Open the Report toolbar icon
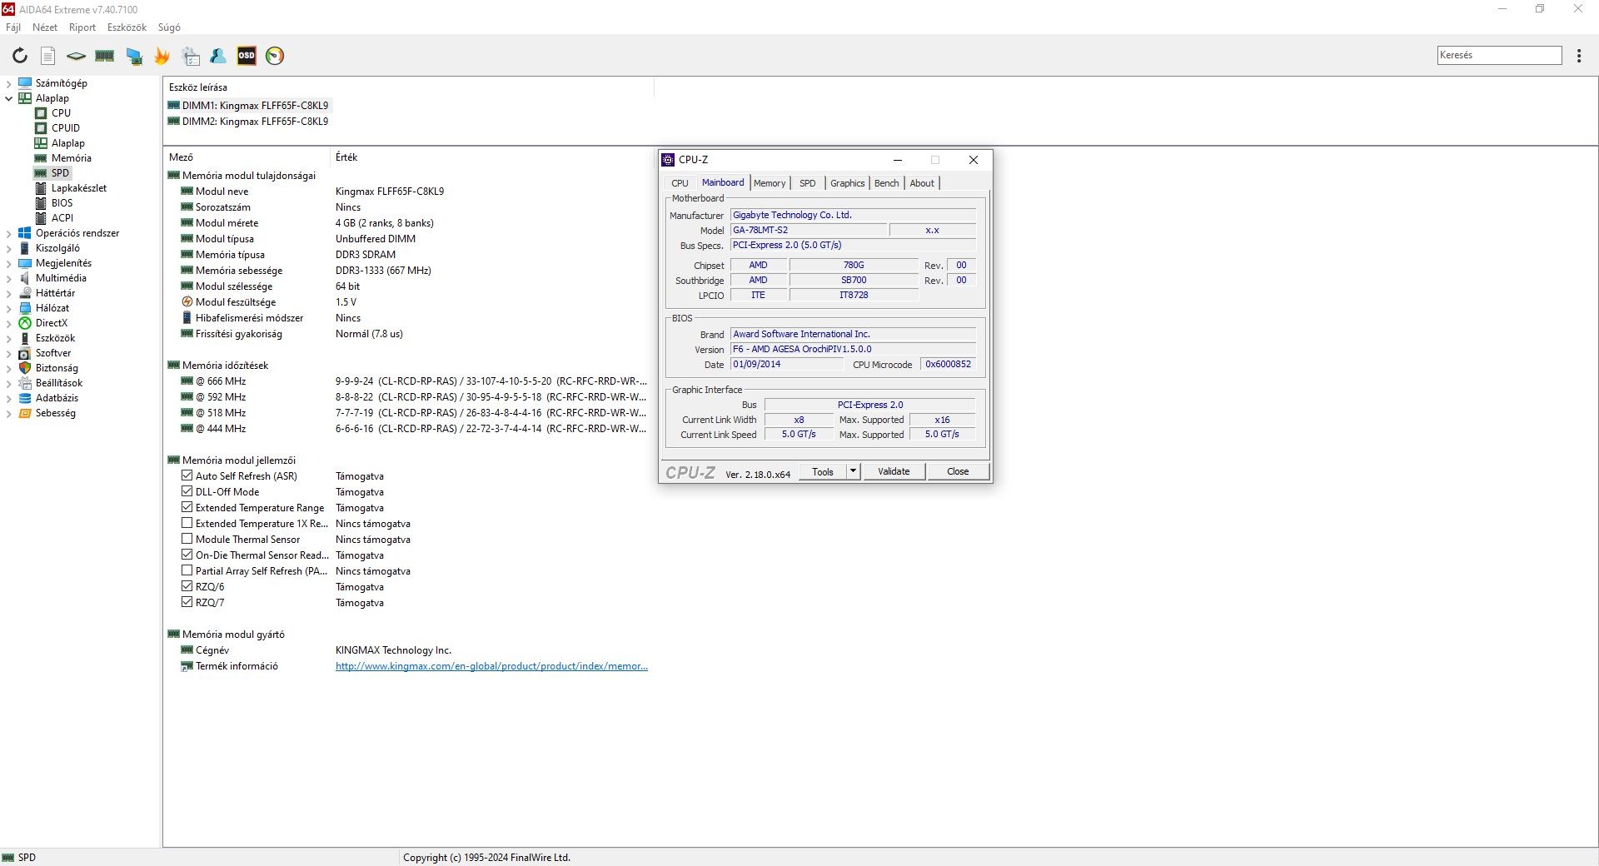Image resolution: width=1599 pixels, height=866 pixels. click(48, 56)
